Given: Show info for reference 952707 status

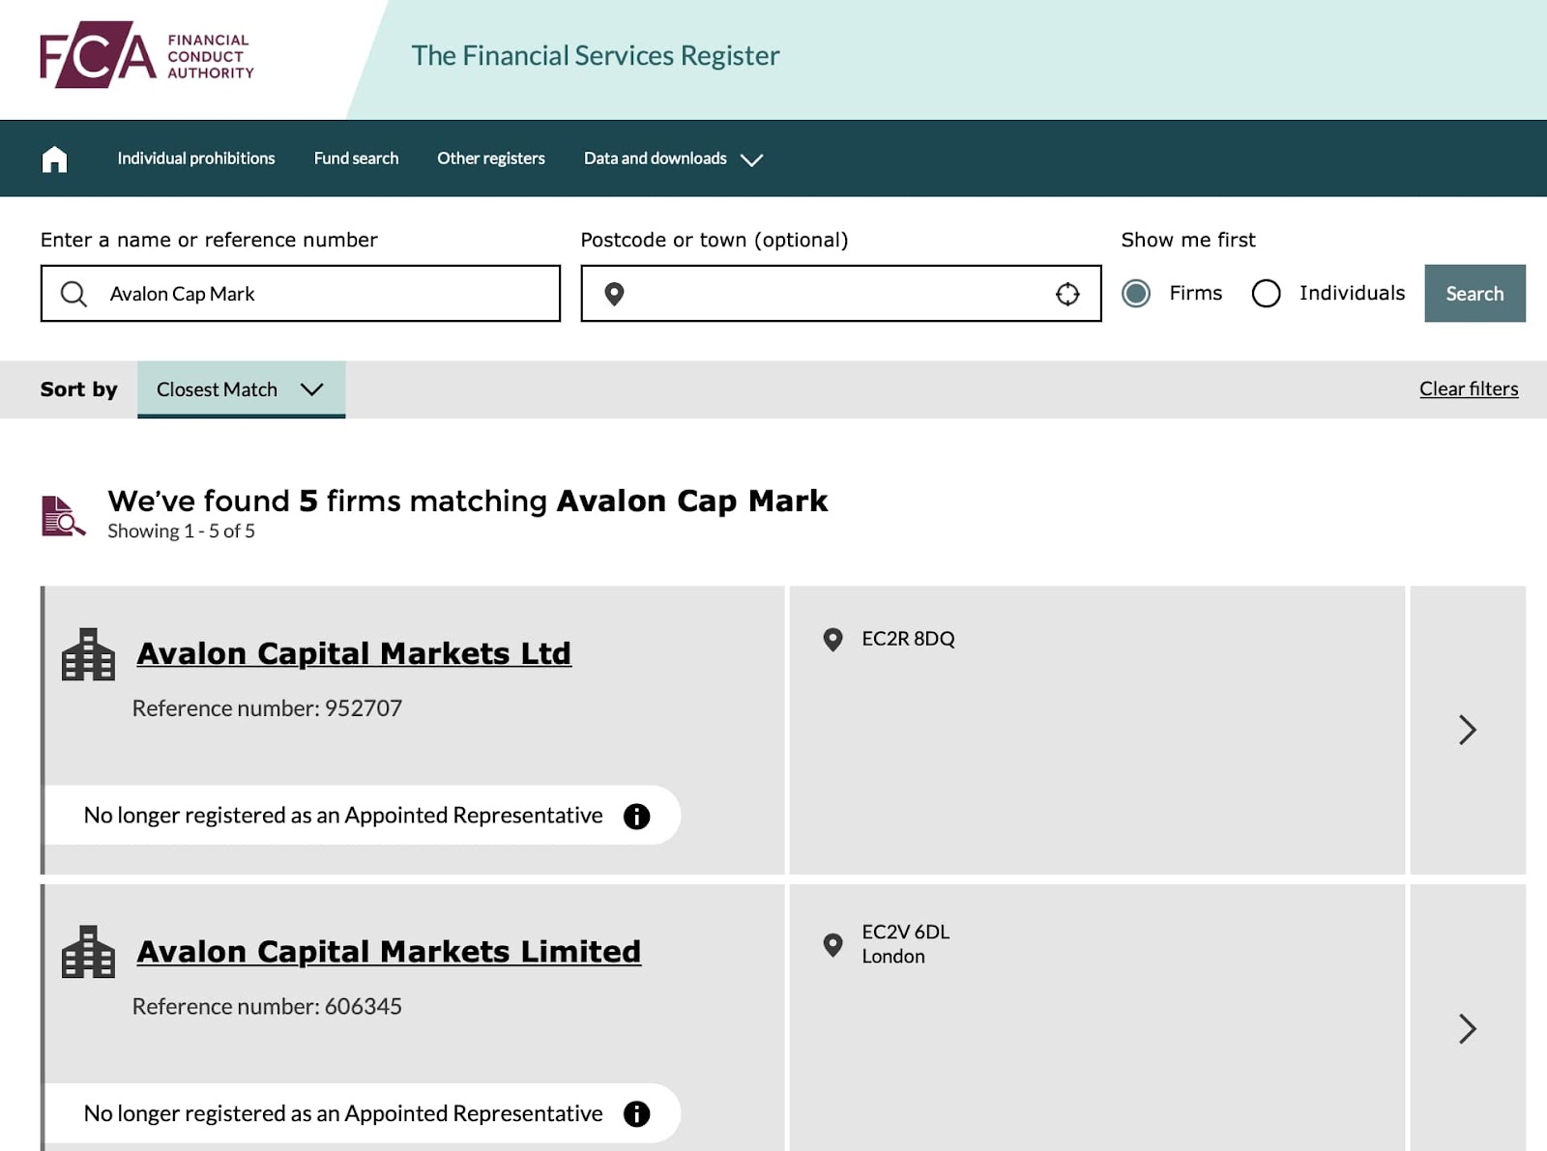Looking at the screenshot, I should tap(636, 816).
